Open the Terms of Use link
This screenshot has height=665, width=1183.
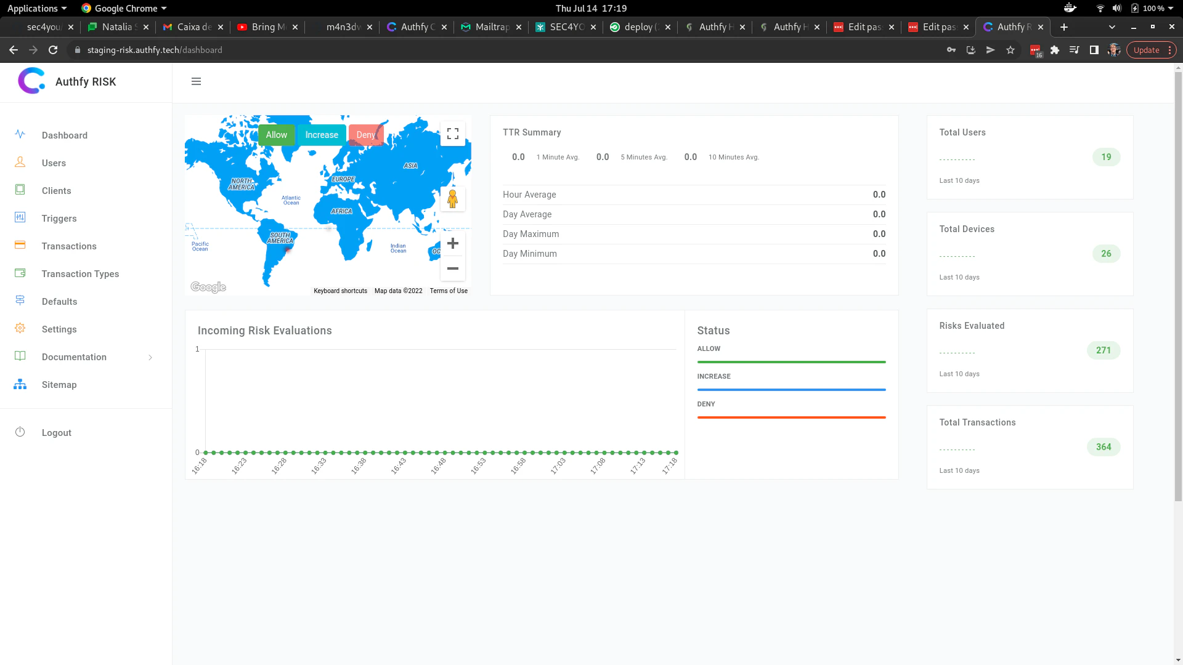point(449,291)
